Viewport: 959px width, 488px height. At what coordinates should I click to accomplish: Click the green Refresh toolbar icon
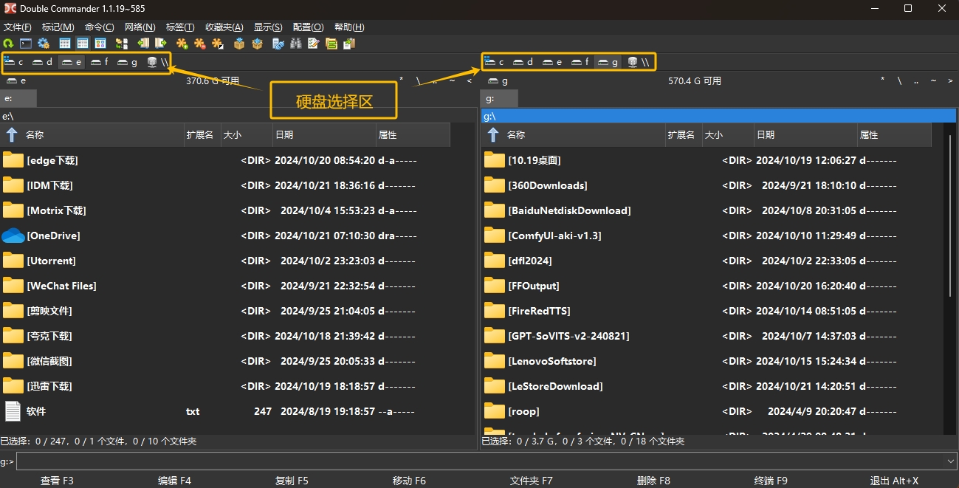(x=8, y=44)
